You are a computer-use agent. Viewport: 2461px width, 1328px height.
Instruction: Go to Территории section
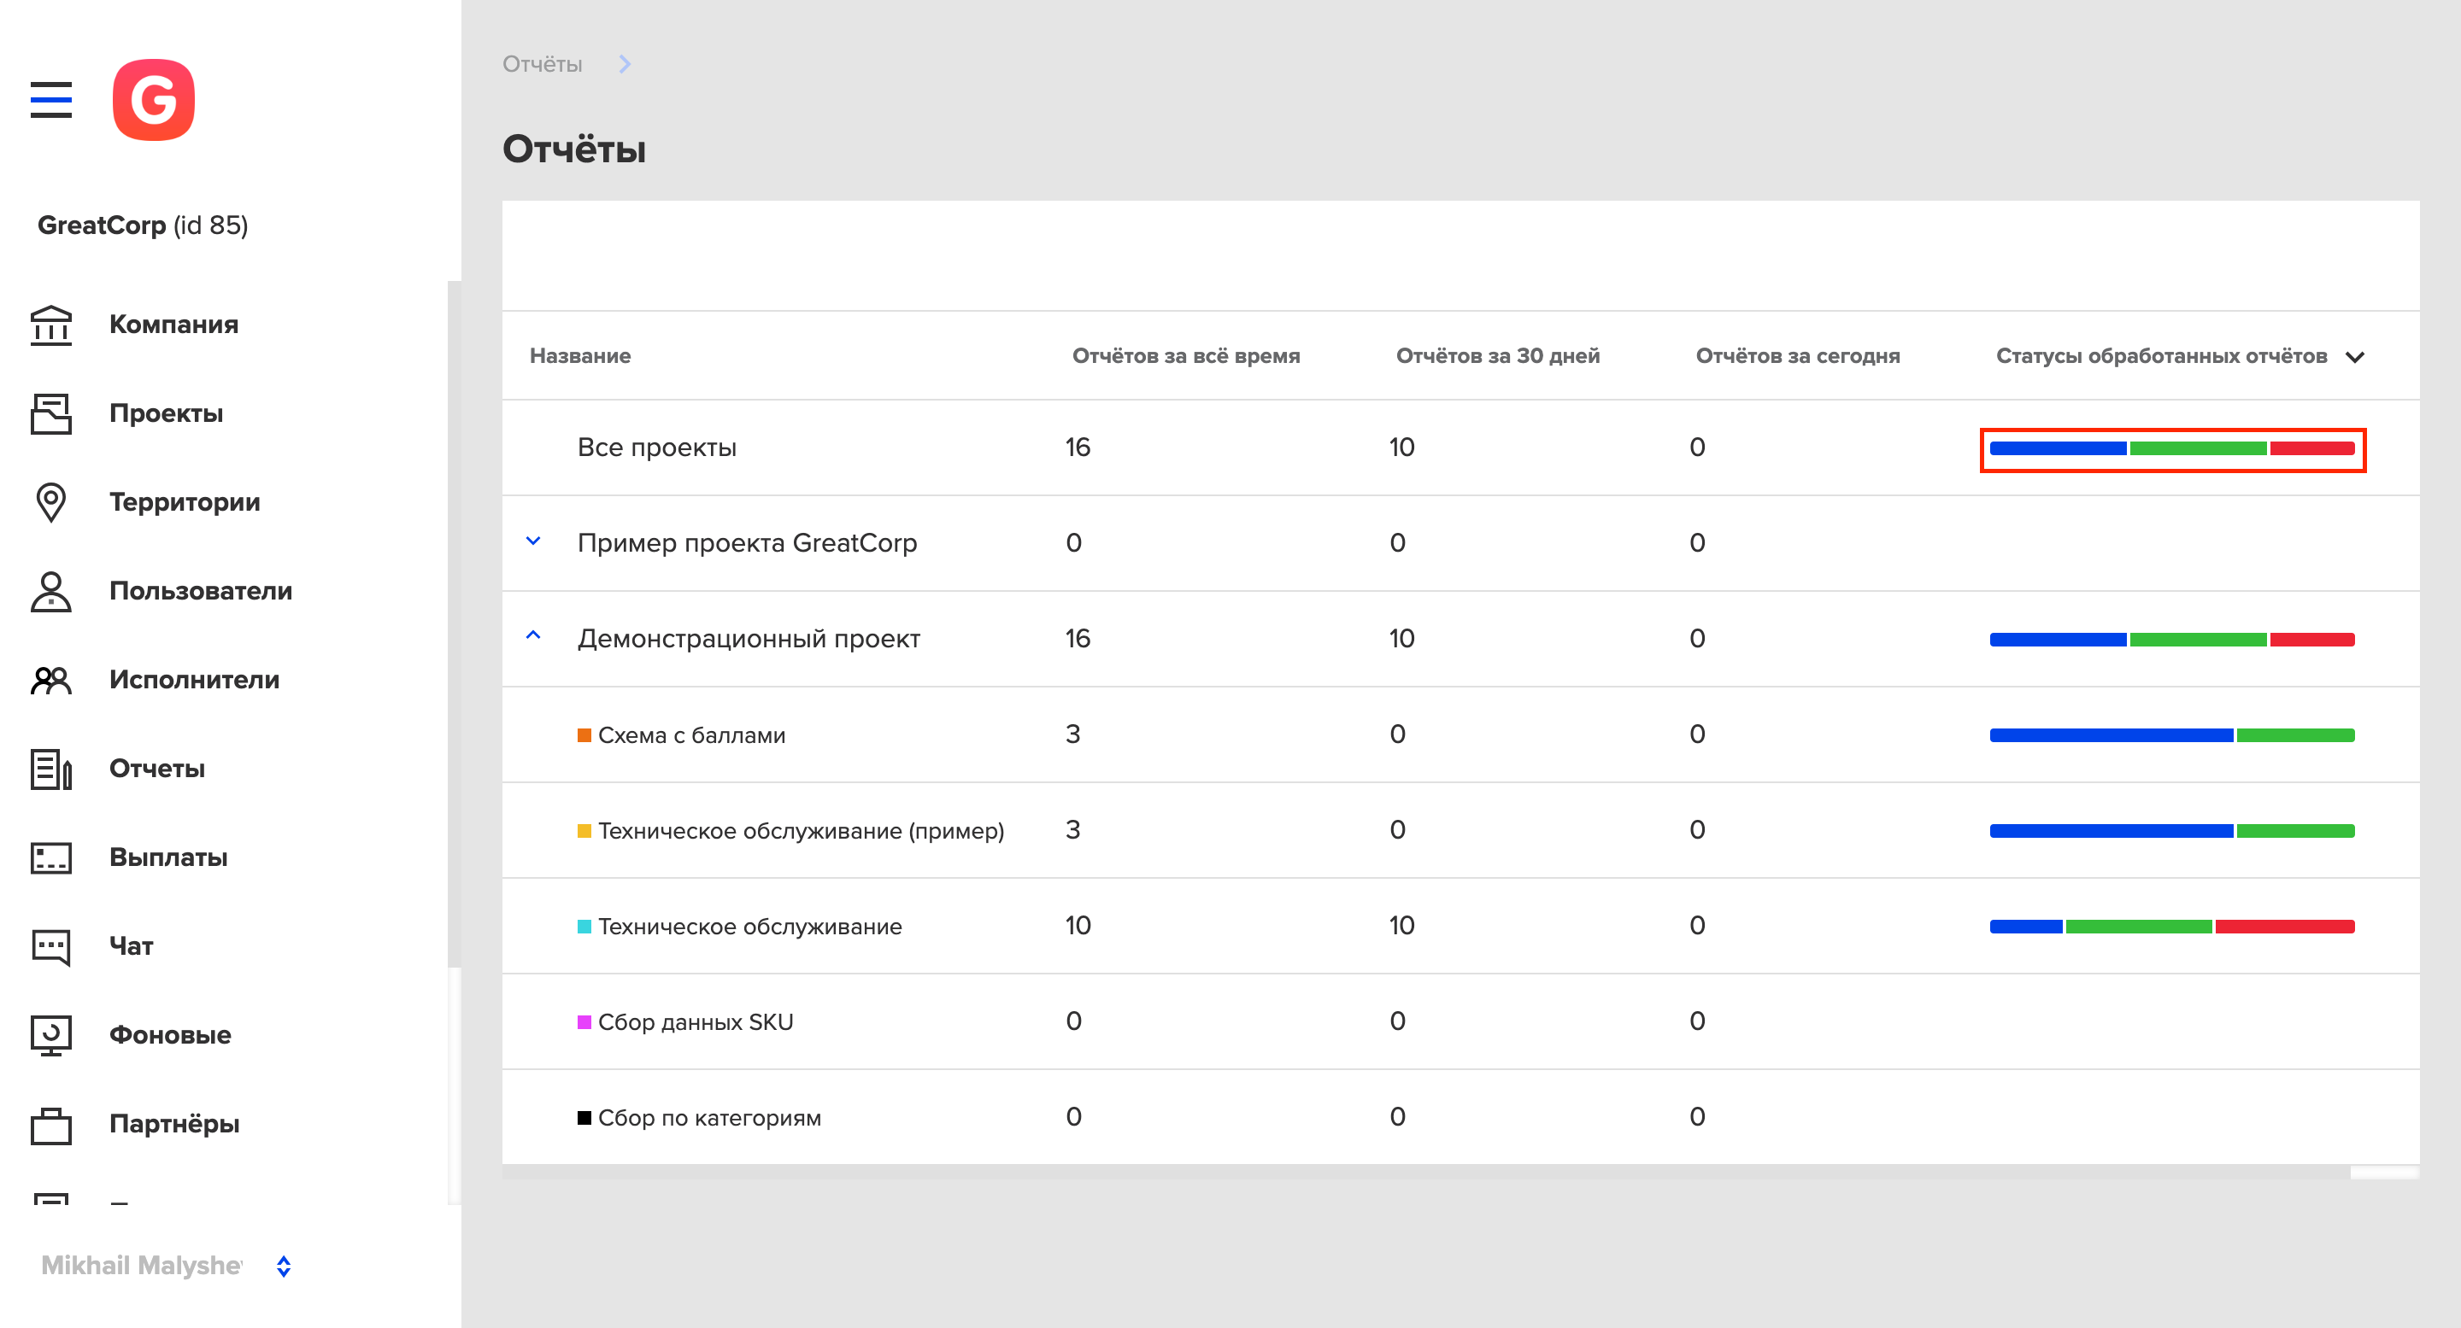pyautogui.click(x=185, y=502)
